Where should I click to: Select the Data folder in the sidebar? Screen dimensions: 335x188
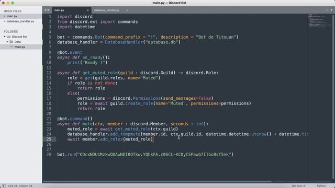[17, 42]
